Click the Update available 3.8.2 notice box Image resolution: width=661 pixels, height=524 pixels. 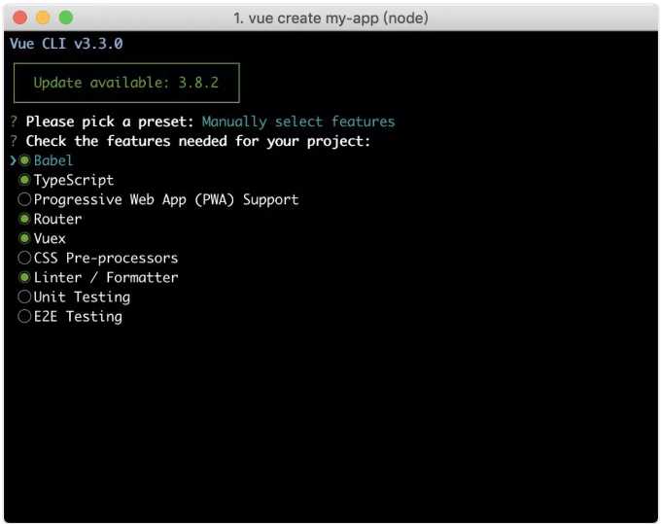[126, 83]
